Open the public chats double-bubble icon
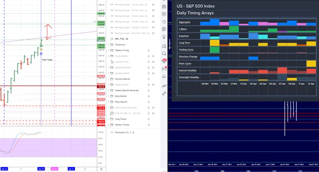 [x=164, y=46]
